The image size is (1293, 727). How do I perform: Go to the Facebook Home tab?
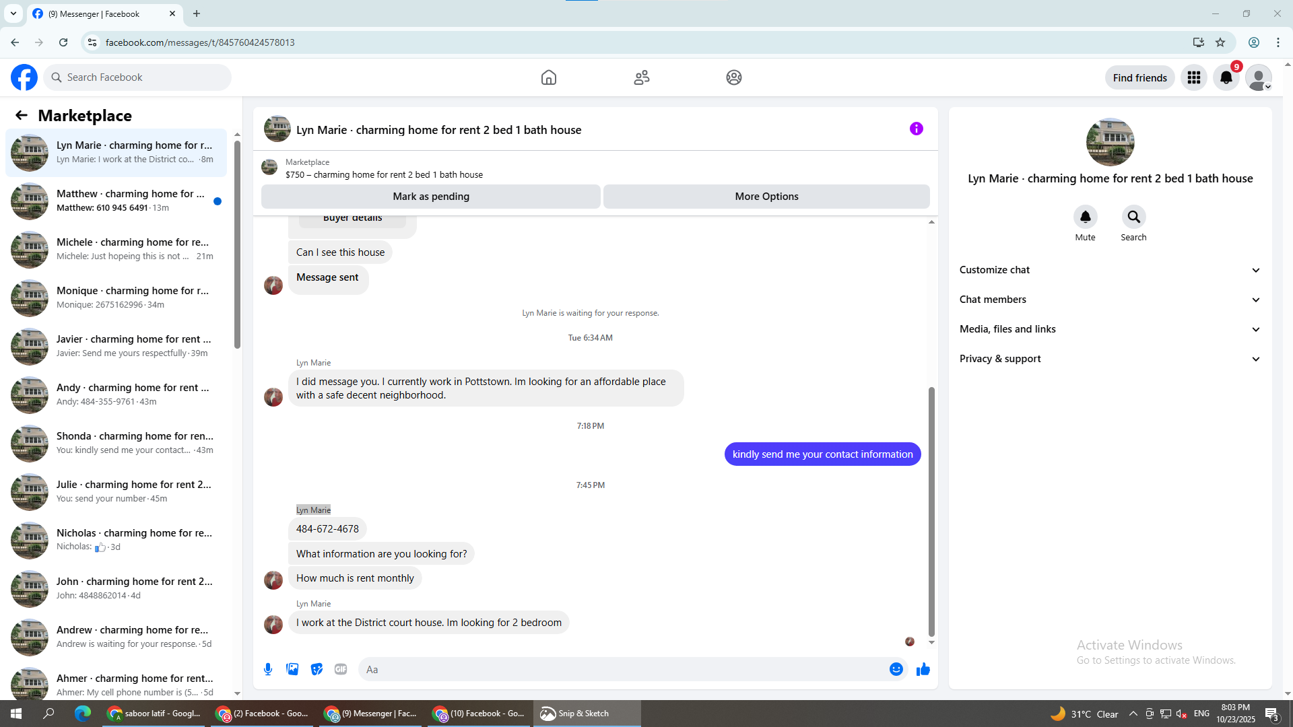coord(548,77)
